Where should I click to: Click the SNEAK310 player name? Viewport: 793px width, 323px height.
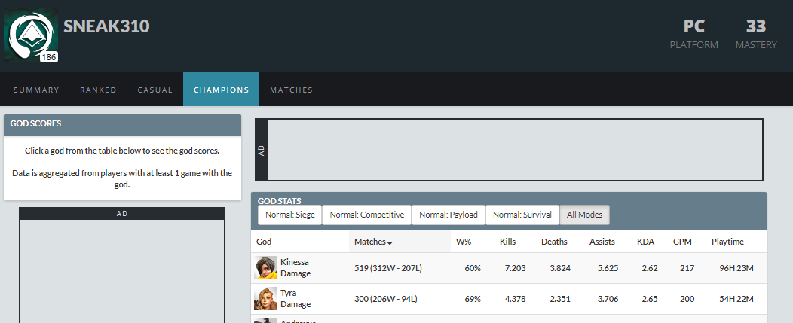coord(106,26)
